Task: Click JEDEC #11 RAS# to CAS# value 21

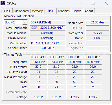Action: (x=38, y=72)
